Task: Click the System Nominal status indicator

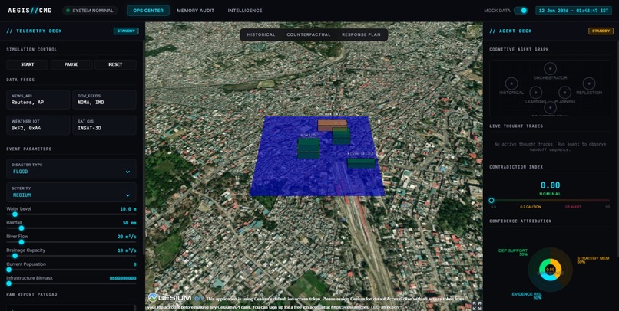Action: coord(90,11)
